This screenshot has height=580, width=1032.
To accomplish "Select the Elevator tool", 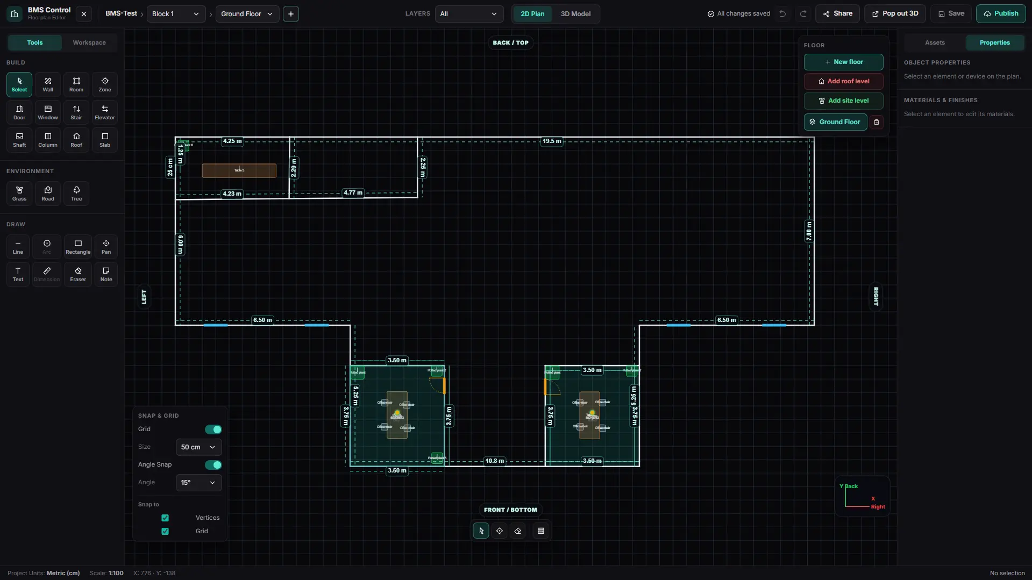I will [x=105, y=112].
